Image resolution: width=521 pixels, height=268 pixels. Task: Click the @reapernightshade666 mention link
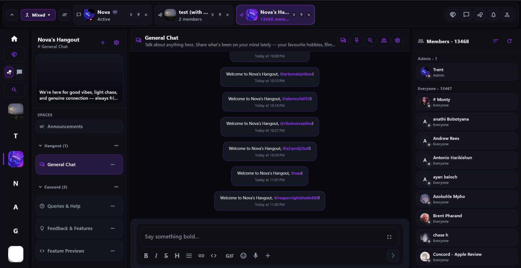(x=296, y=198)
